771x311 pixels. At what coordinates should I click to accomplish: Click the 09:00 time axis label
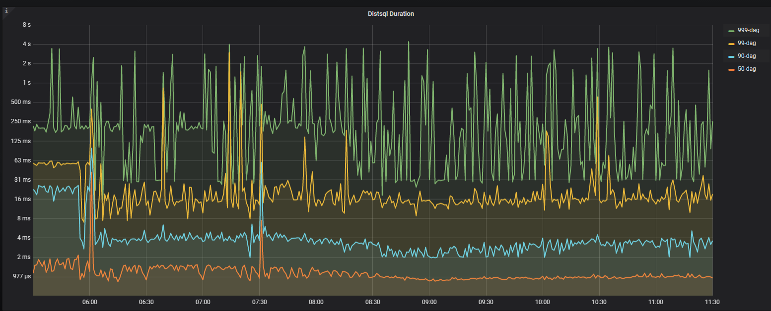429,302
